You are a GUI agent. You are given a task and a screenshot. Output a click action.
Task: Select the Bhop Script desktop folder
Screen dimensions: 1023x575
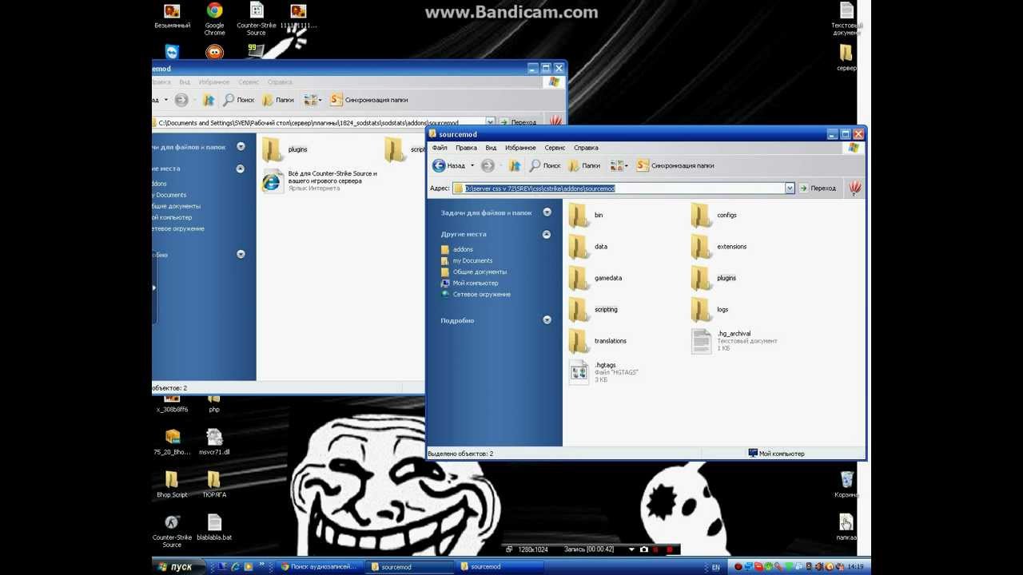(x=172, y=485)
